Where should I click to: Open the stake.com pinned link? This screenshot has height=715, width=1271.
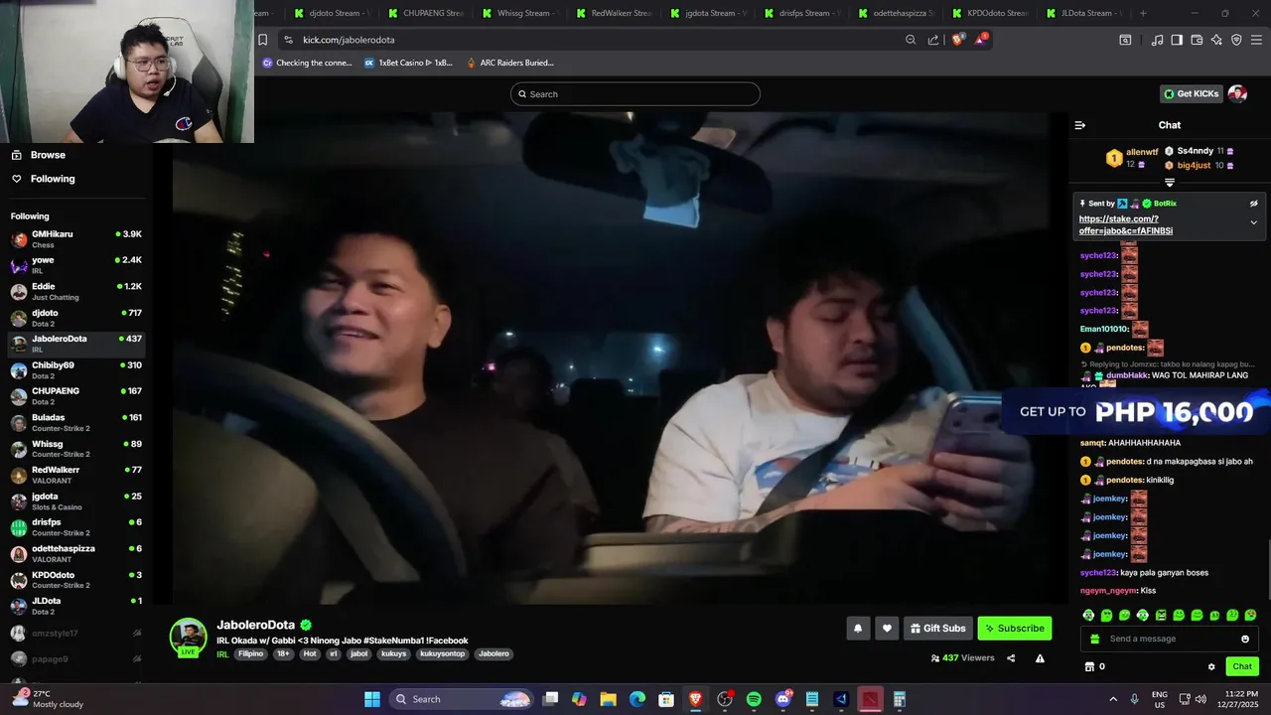point(1125,224)
